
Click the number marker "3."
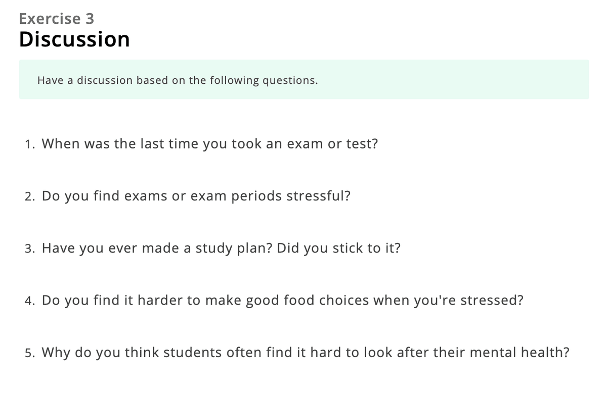coord(30,248)
